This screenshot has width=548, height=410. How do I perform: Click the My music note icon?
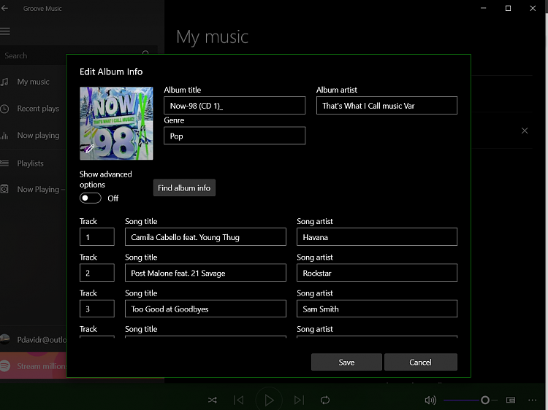(4, 82)
